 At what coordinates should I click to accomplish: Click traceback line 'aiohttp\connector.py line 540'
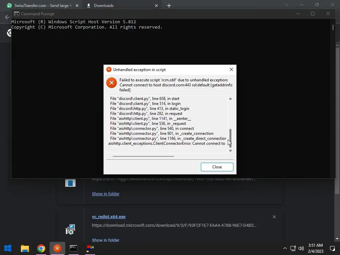pos(152,128)
